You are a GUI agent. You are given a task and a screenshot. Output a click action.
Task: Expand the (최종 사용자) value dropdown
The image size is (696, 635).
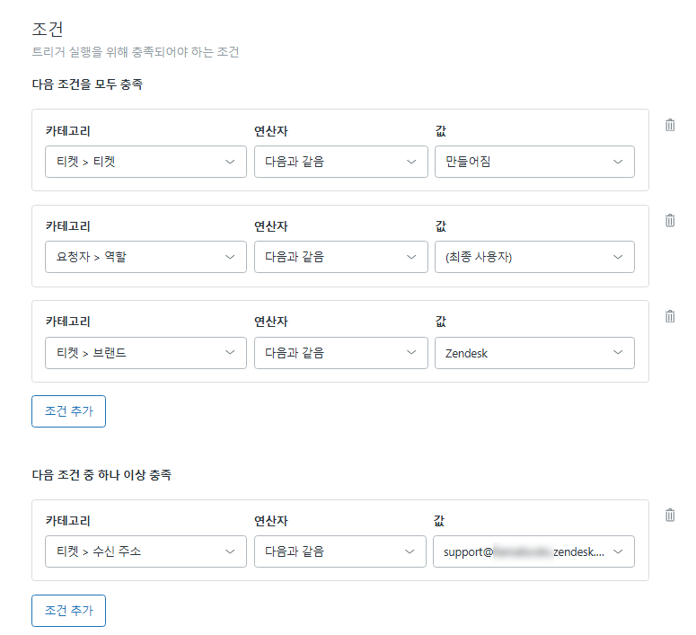click(533, 257)
